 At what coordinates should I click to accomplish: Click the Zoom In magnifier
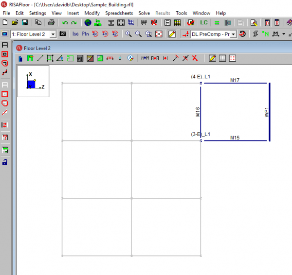tap(128, 34)
